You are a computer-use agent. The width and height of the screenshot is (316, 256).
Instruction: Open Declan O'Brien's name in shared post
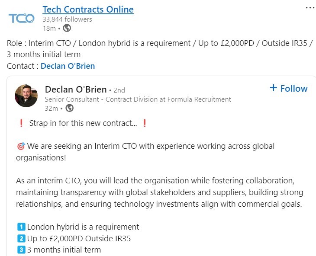(76, 90)
